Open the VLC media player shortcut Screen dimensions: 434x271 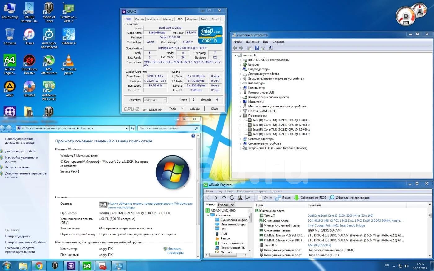click(x=69, y=64)
